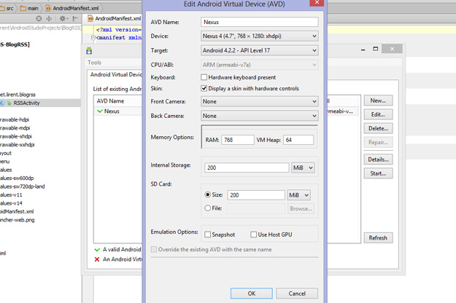Image resolution: width=456 pixels, height=303 pixels.
Task: Select the values-v11 folder in project tree
Action: (x=11, y=194)
